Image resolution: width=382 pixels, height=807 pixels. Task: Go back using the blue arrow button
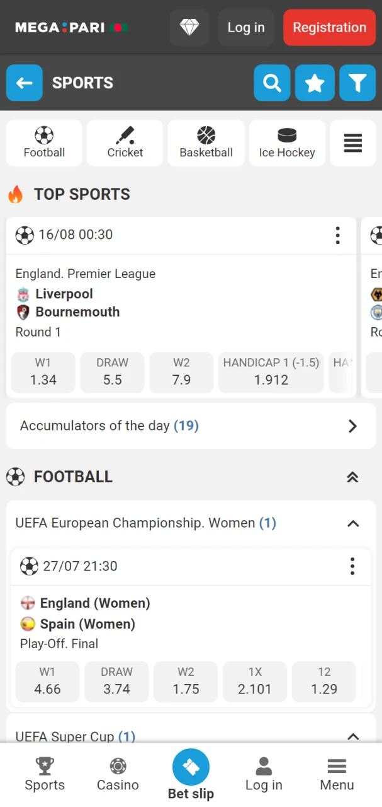point(25,83)
